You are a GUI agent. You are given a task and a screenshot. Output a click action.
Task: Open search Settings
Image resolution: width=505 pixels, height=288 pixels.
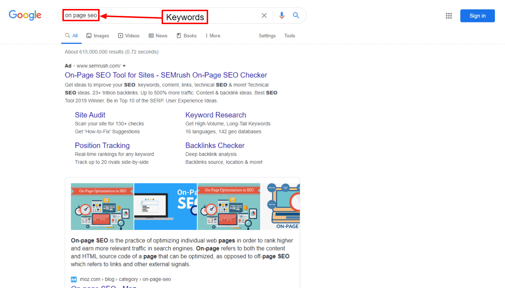[267, 36]
